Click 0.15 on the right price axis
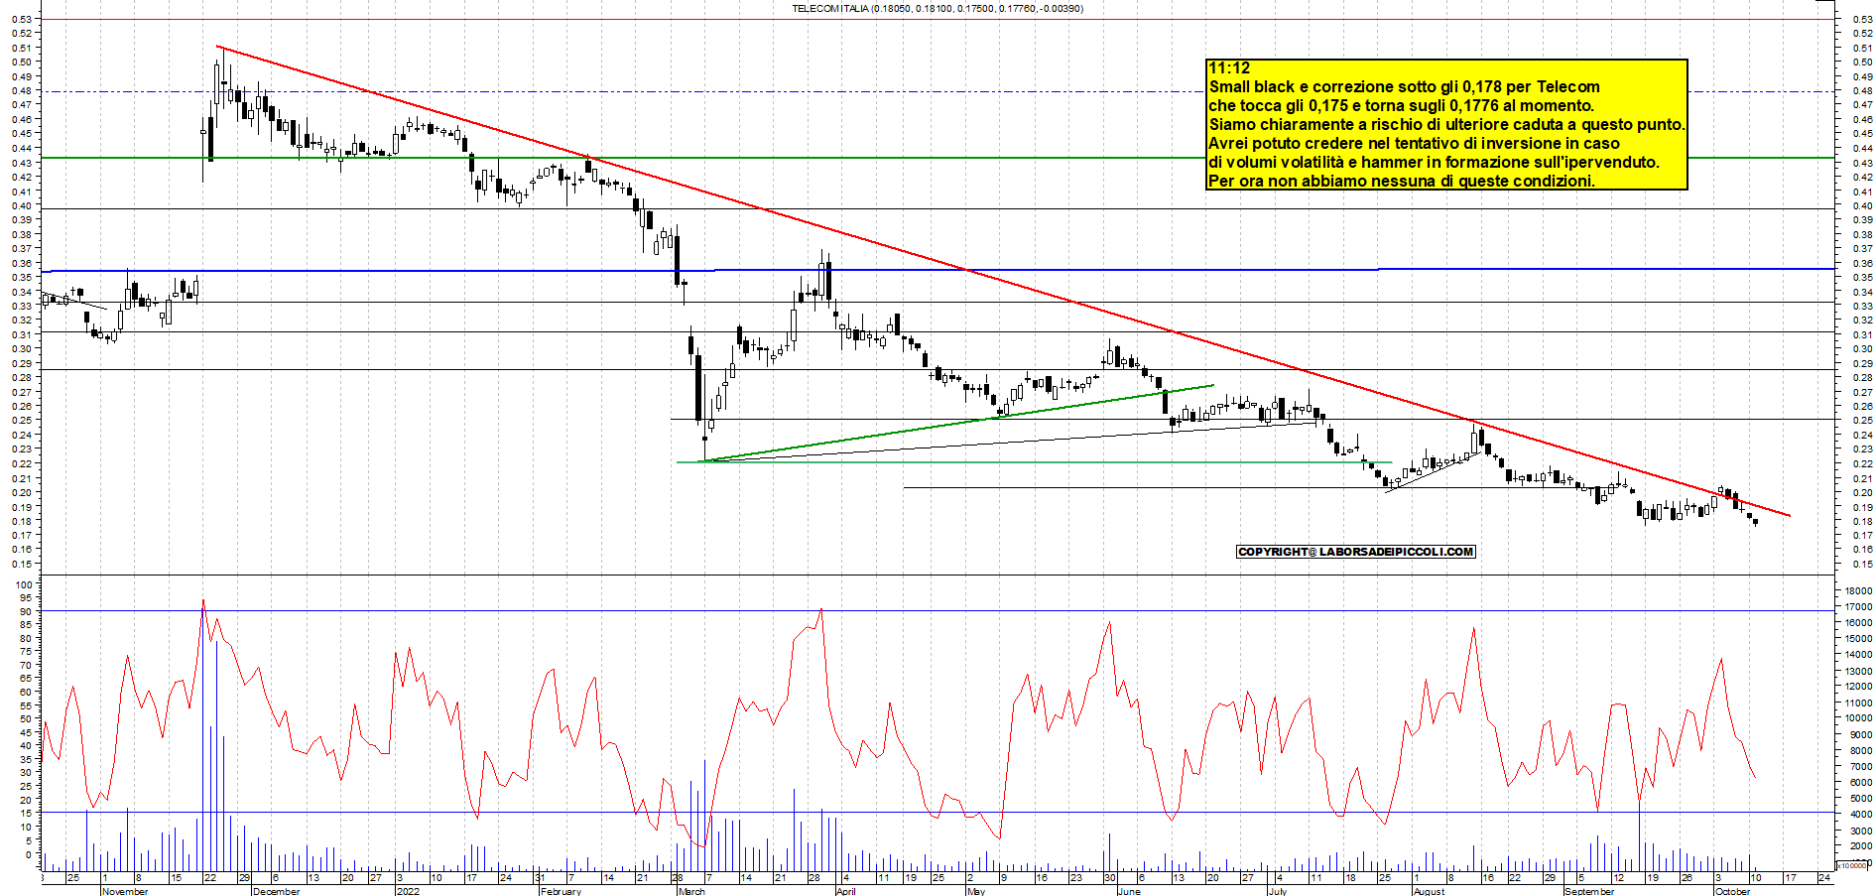This screenshot has width=1875, height=896. tap(1861, 564)
